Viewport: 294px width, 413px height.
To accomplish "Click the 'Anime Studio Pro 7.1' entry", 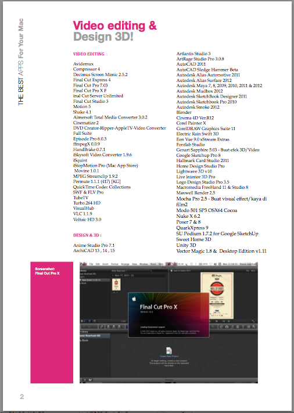I will (x=94, y=245).
